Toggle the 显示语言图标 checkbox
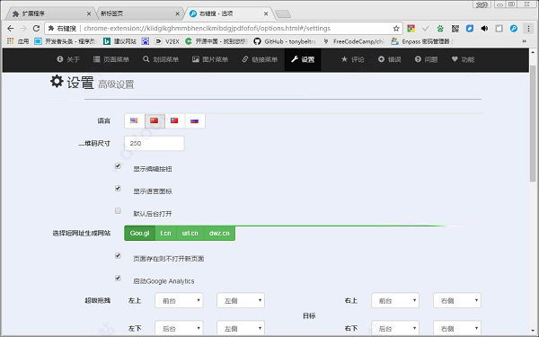The width and height of the screenshot is (539, 337). [x=118, y=189]
